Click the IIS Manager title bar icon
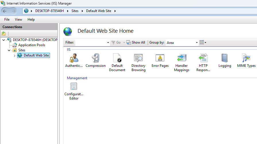The width and height of the screenshot is (257, 144). pos(3,3)
